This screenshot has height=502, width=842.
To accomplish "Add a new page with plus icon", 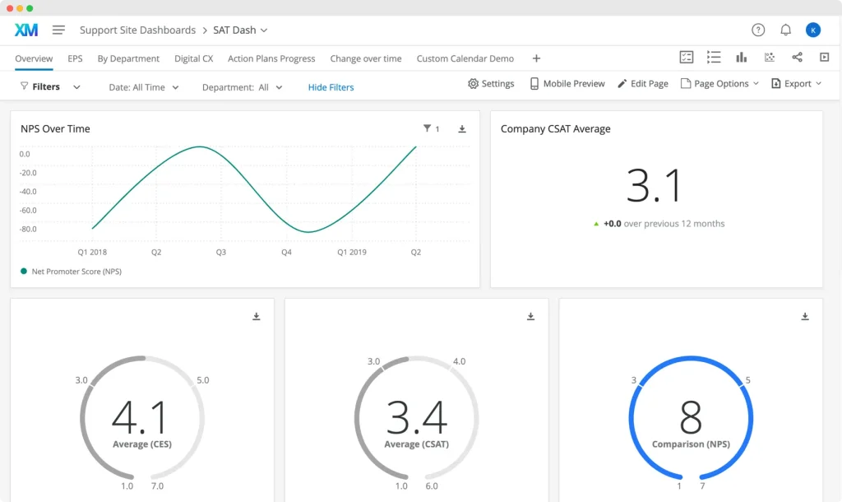I will [536, 58].
